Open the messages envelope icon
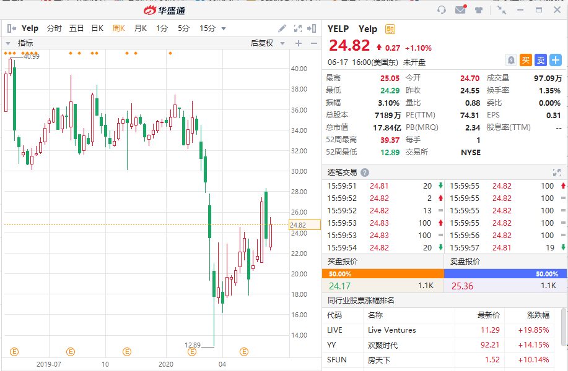The image size is (568, 371). tap(460, 9)
